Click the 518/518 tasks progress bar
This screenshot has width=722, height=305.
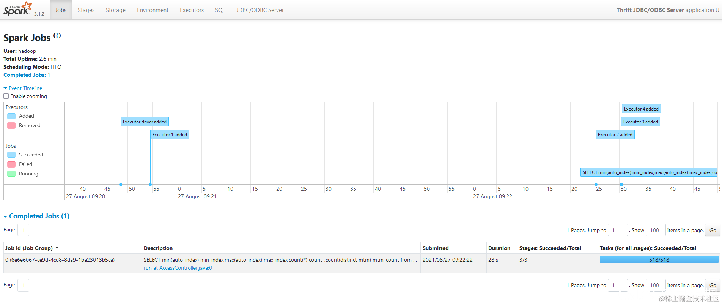(659, 260)
